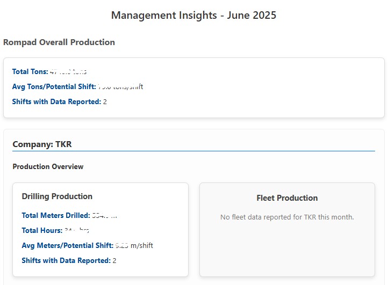Select the Production Overview subheading
The width and height of the screenshot is (388, 285).
[48, 166]
